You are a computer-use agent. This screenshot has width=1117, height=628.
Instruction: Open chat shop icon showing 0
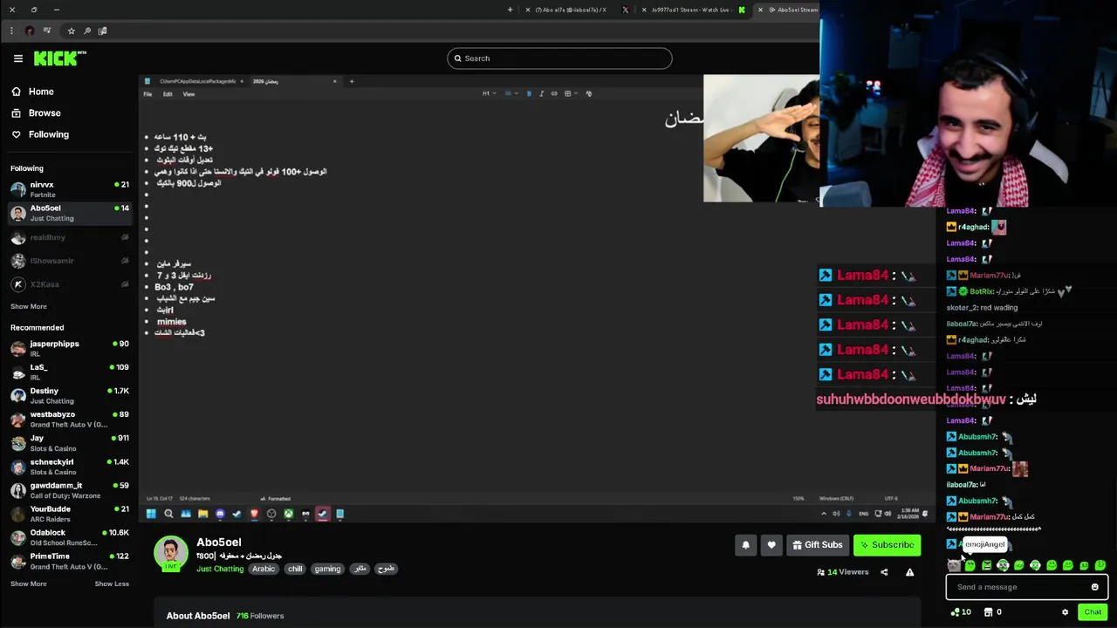pyautogui.click(x=993, y=612)
